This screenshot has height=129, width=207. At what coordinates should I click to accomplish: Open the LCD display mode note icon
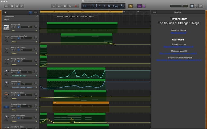(x=85, y=6)
